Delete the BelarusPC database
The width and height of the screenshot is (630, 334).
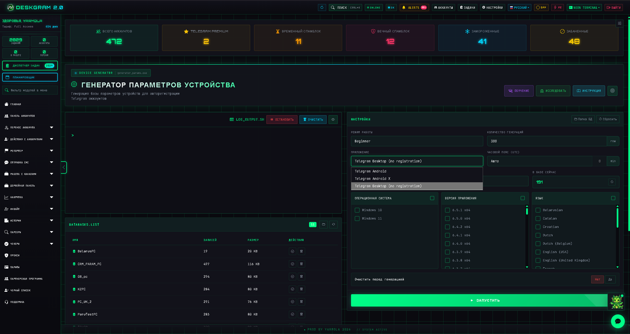(302, 251)
